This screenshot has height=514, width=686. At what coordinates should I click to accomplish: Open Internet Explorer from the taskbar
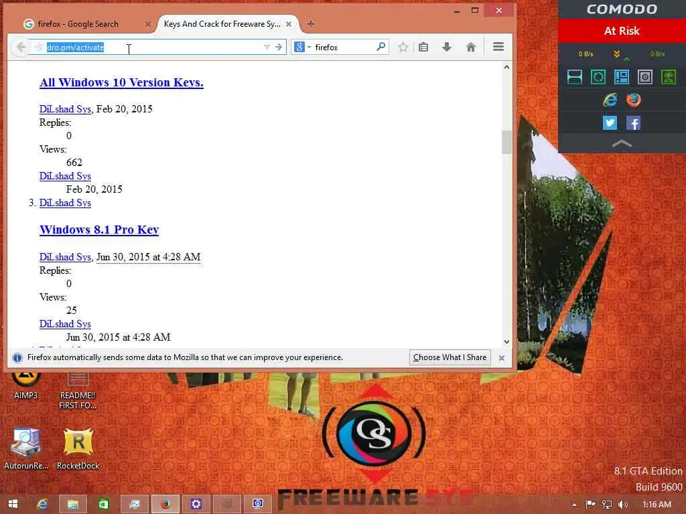[42, 504]
